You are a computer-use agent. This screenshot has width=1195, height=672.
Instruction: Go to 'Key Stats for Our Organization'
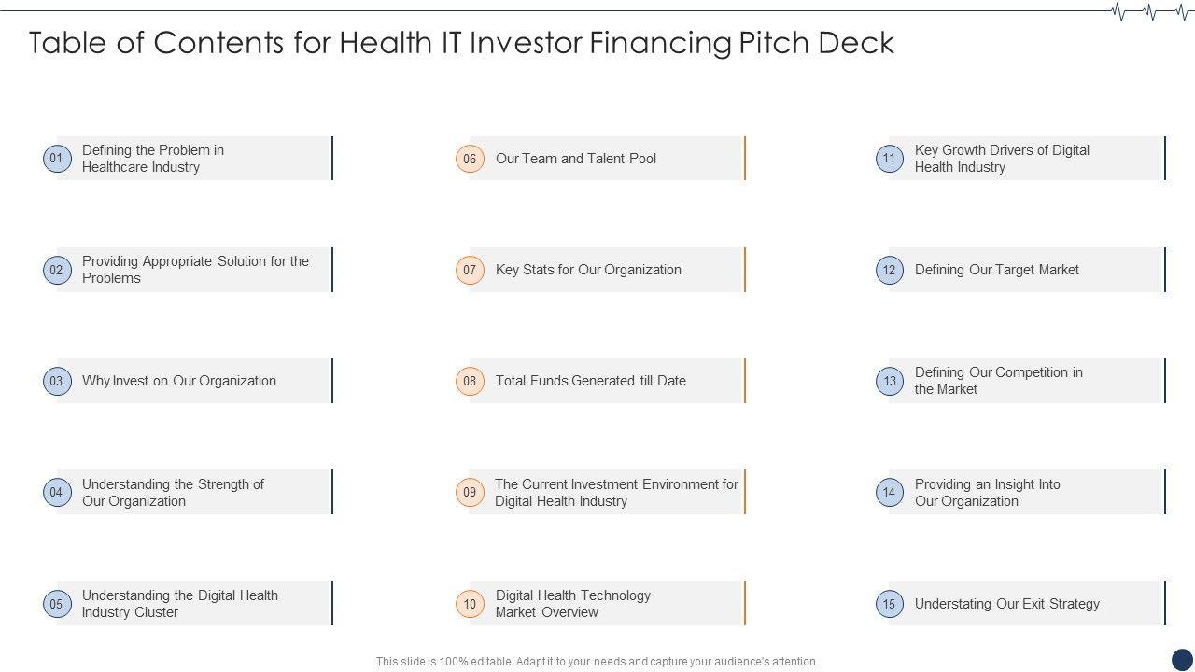pos(588,270)
